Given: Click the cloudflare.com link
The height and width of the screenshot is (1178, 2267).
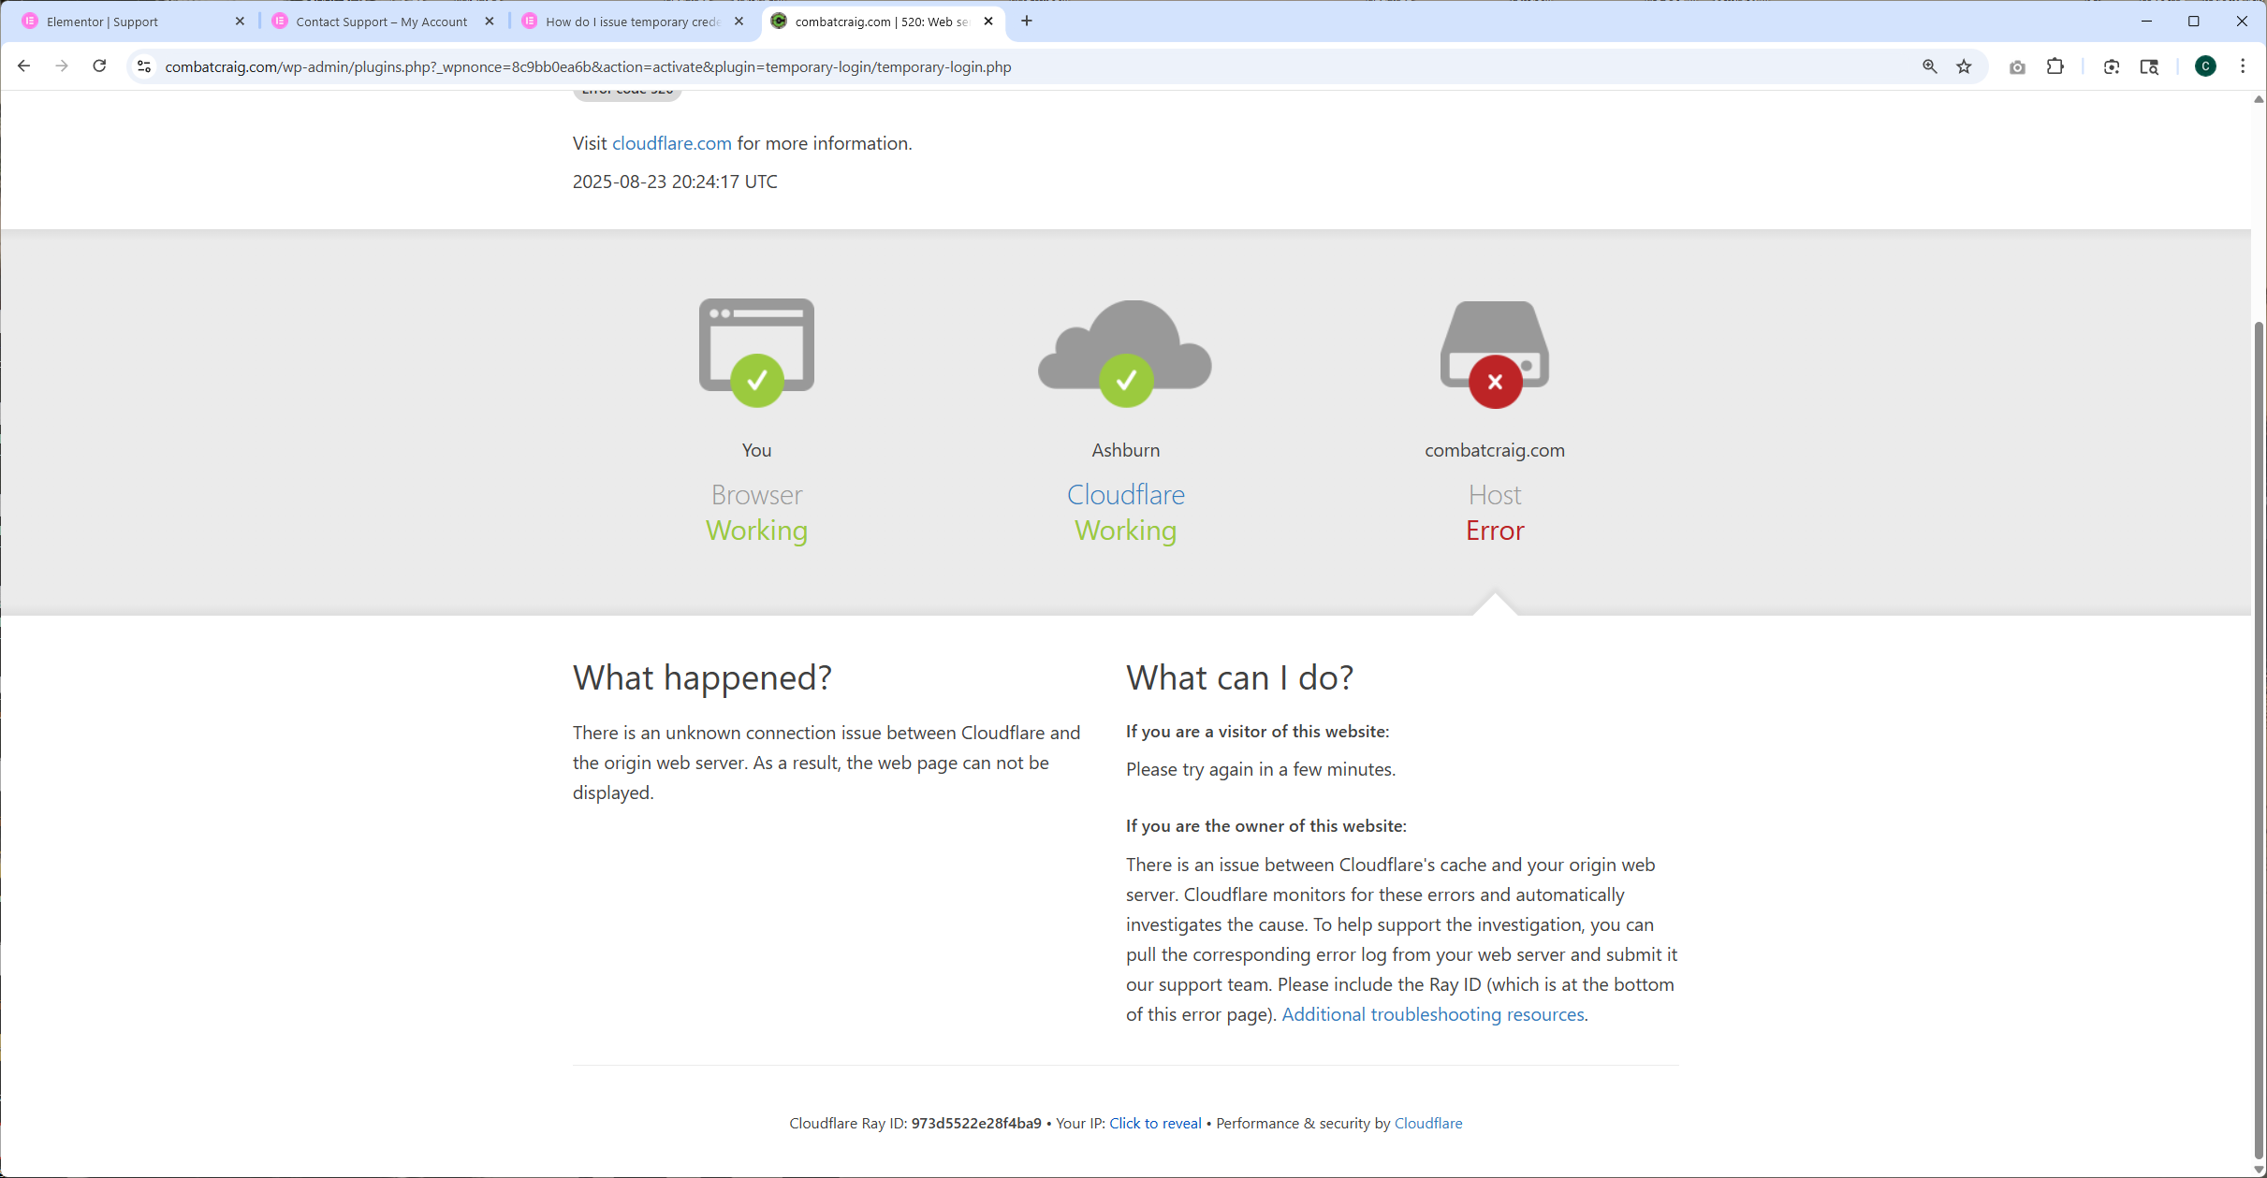Looking at the screenshot, I should pyautogui.click(x=671, y=143).
